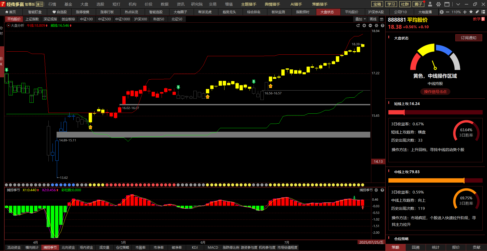Switch to the 沪深300 index tab

point(141,19)
